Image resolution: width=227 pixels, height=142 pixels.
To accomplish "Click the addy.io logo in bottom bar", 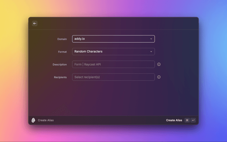I will (x=33, y=120).
